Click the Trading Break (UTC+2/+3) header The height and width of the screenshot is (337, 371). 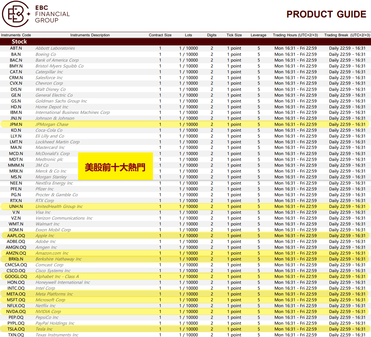pyautogui.click(x=347, y=35)
